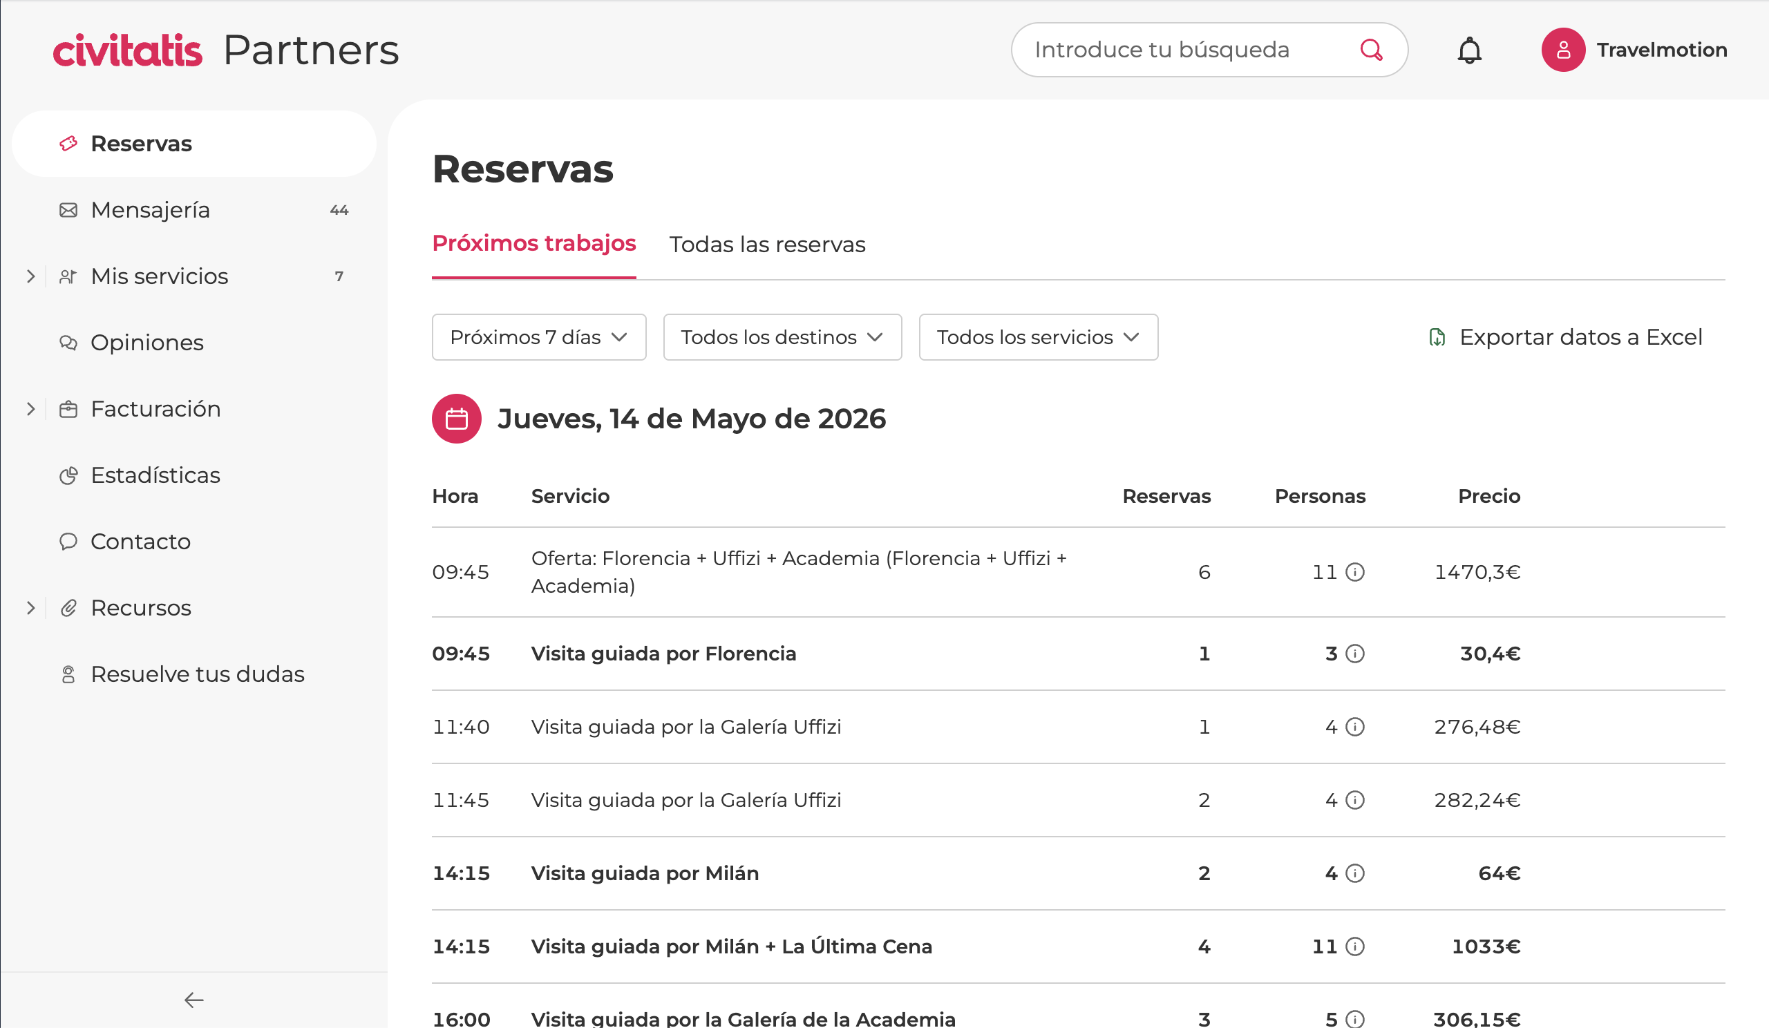Click the search magnifier icon
Screen dimensions: 1769x1028
(1371, 50)
